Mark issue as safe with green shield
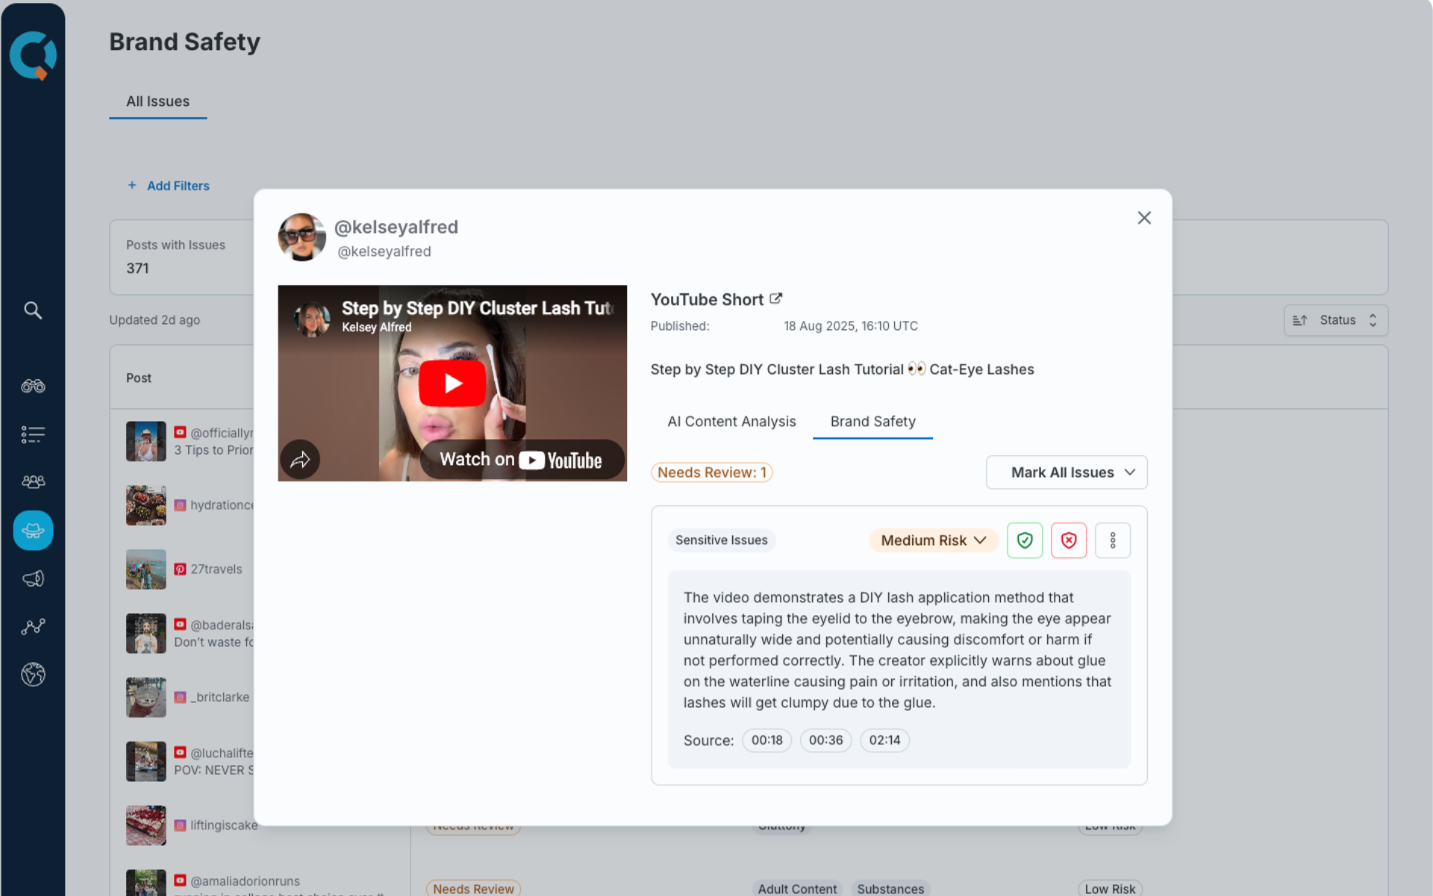Screen dimensions: 1433x896 pyautogui.click(x=1025, y=541)
